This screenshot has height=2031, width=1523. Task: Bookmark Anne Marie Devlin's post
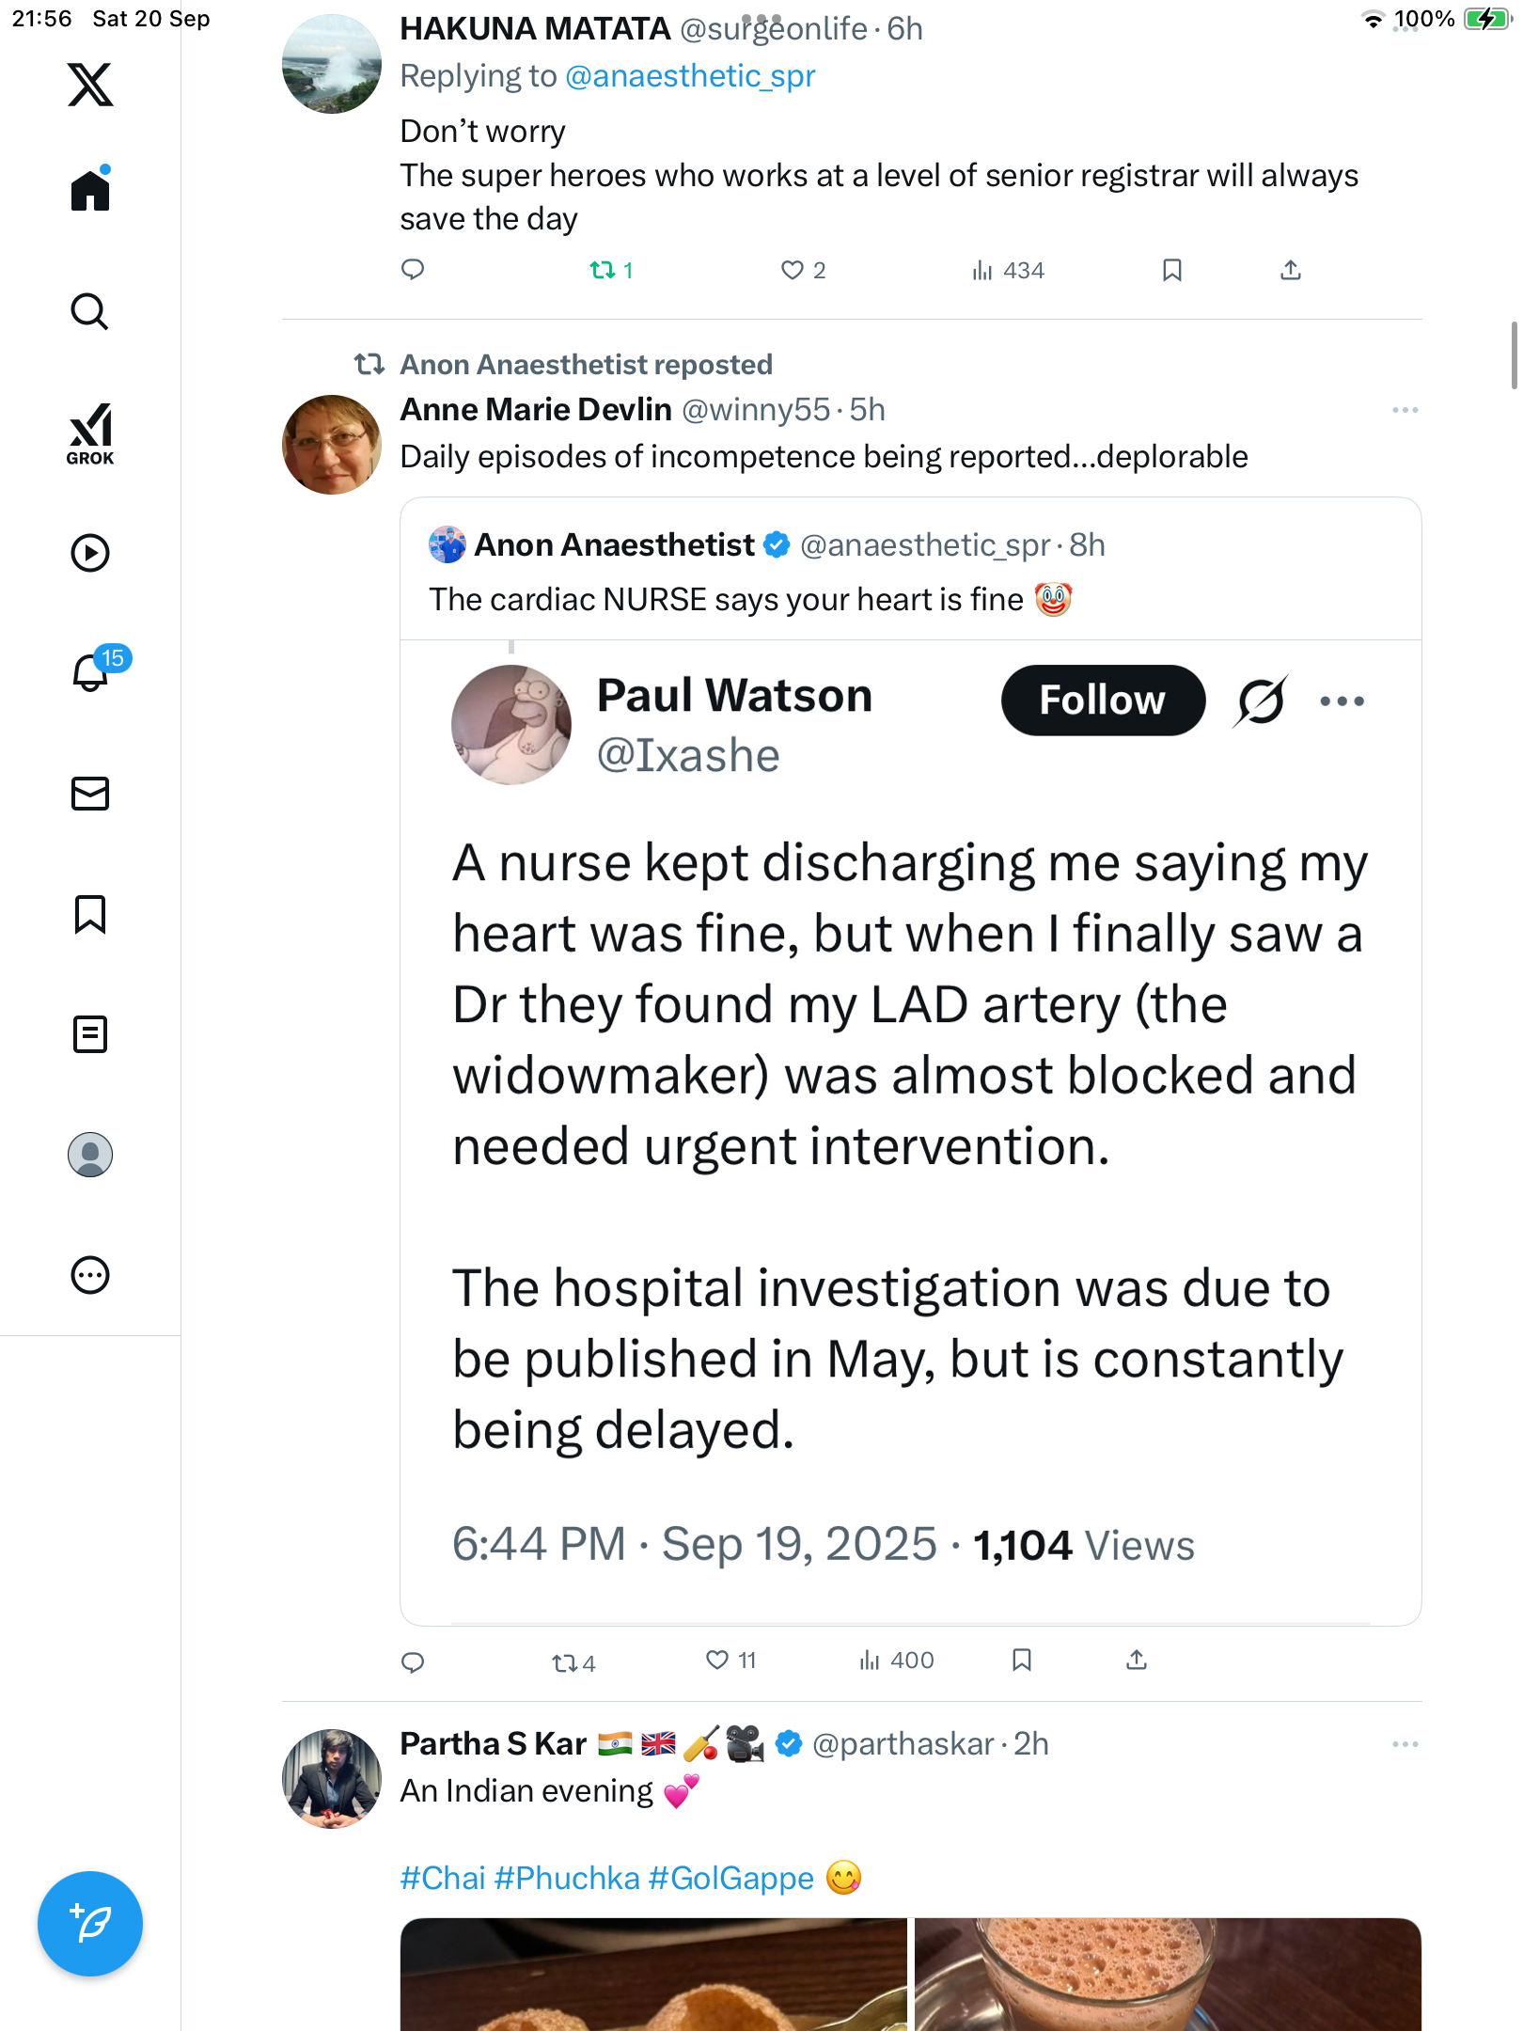tap(1022, 1661)
